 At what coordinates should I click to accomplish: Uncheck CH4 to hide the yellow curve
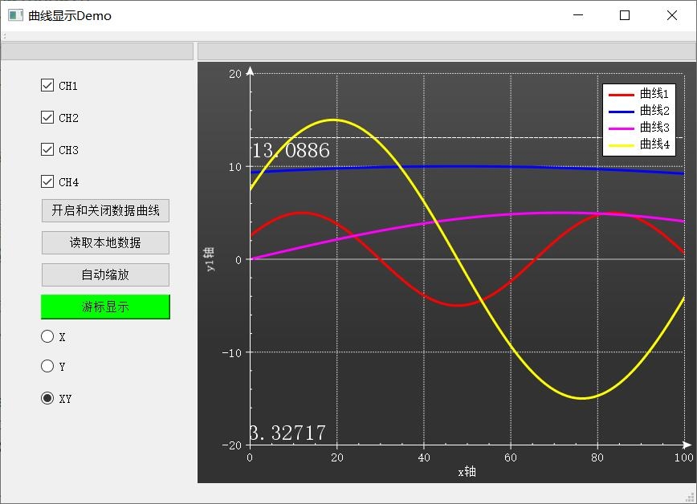tap(47, 181)
